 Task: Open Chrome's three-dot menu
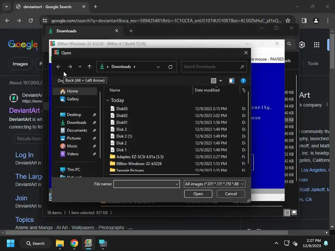328,21
